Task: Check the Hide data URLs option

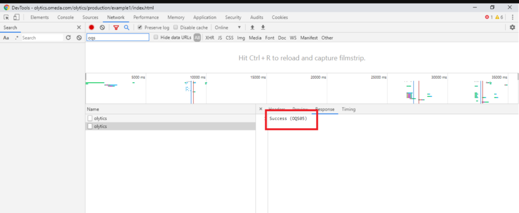Action: tap(156, 38)
